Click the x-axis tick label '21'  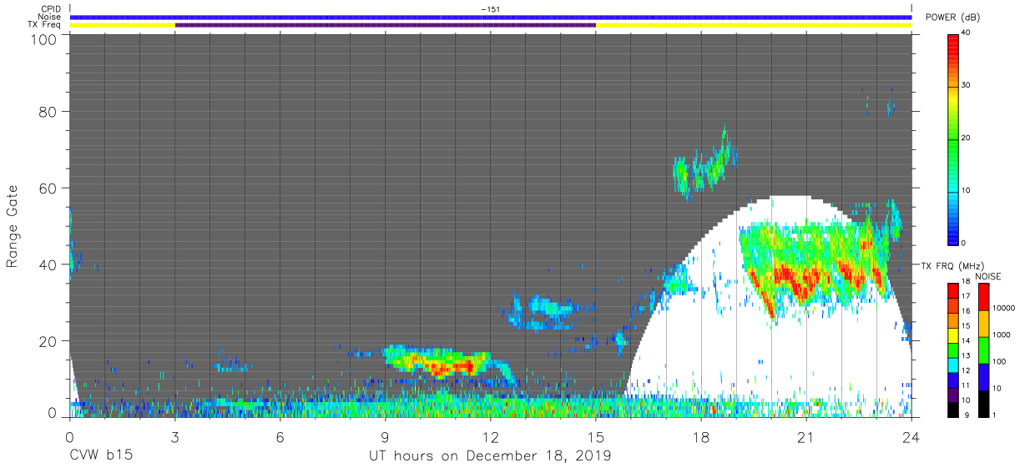pyautogui.click(x=805, y=437)
